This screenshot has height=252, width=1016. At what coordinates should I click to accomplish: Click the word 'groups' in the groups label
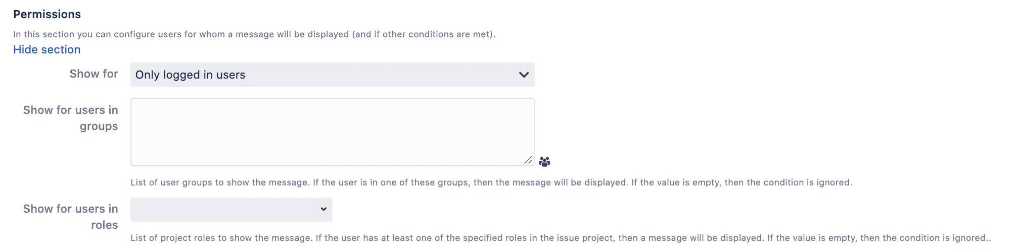tap(99, 127)
